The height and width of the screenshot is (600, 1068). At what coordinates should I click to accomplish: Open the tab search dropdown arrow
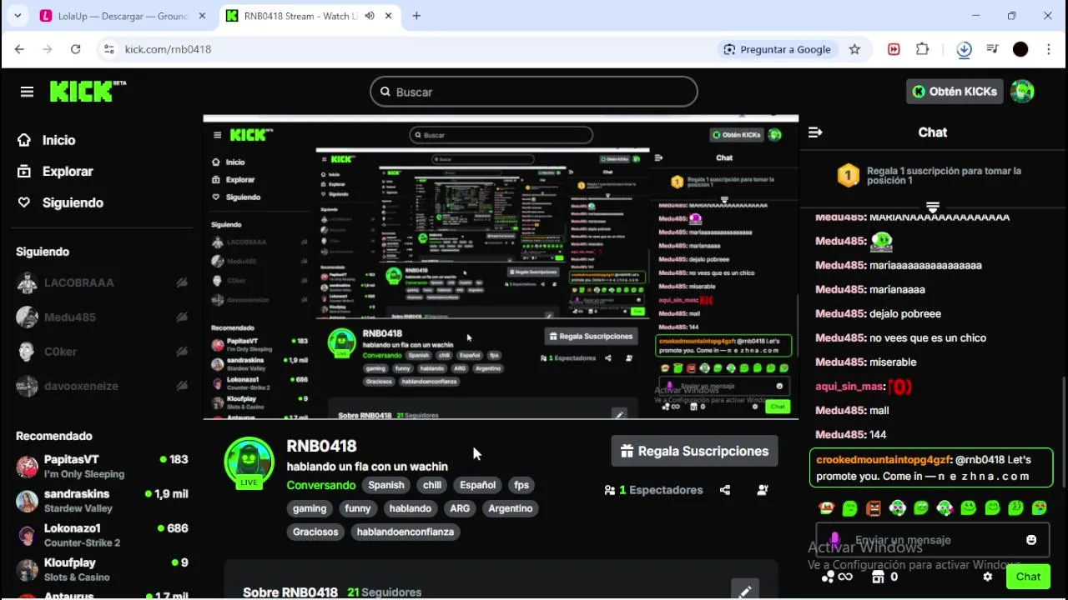[x=18, y=16]
